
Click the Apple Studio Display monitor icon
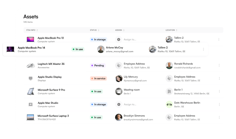(30, 78)
